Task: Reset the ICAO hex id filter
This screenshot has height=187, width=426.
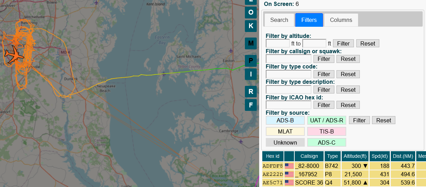Action: [x=348, y=105]
